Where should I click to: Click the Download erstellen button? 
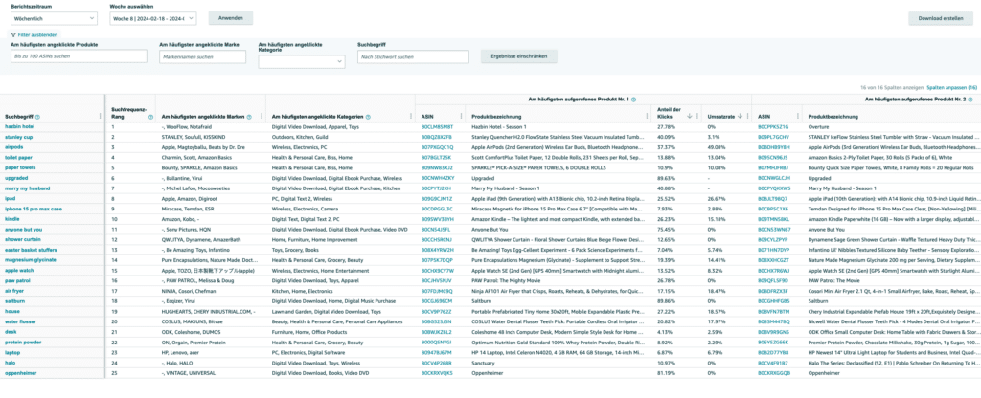(x=941, y=19)
